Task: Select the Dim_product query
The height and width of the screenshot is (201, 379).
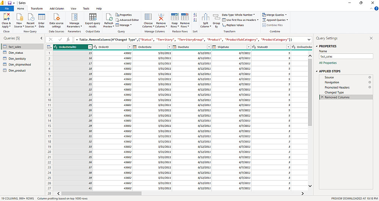Action: tap(17, 70)
